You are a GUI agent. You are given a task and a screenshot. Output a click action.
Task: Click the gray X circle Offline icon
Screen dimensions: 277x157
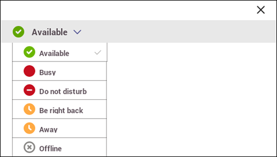point(29,147)
